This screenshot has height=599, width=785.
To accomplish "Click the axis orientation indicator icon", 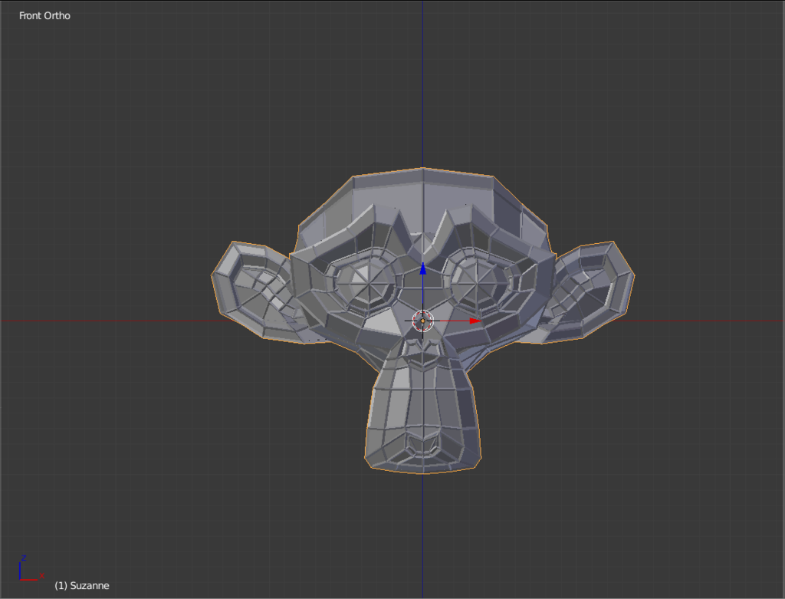I will tap(31, 568).
